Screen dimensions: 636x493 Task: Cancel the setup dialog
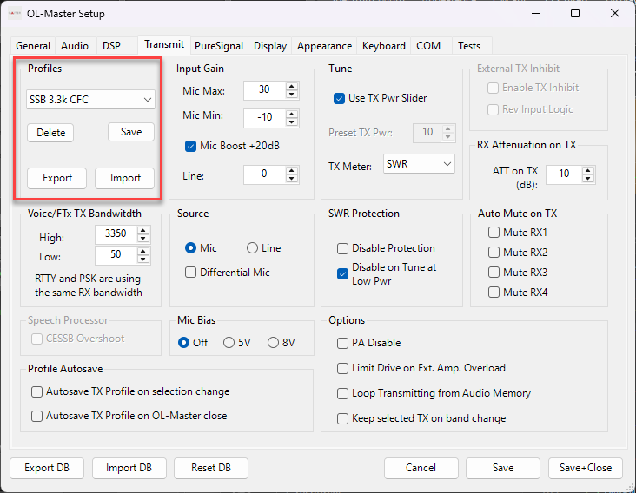pos(421,468)
